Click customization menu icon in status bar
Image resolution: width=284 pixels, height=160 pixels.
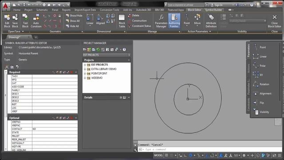tap(280, 155)
